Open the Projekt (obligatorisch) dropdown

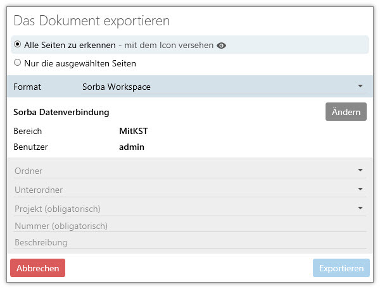pos(190,209)
